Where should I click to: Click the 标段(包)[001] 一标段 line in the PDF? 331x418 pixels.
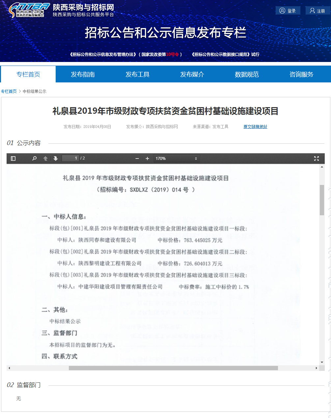[148, 228]
